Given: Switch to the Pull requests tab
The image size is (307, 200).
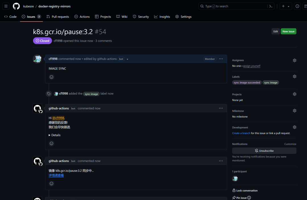Looking at the screenshot, I should pyautogui.click(x=58, y=17).
